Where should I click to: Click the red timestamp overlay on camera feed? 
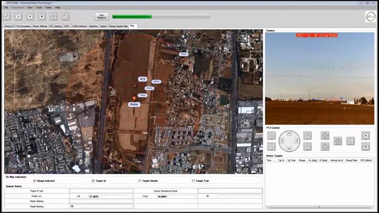(x=317, y=35)
